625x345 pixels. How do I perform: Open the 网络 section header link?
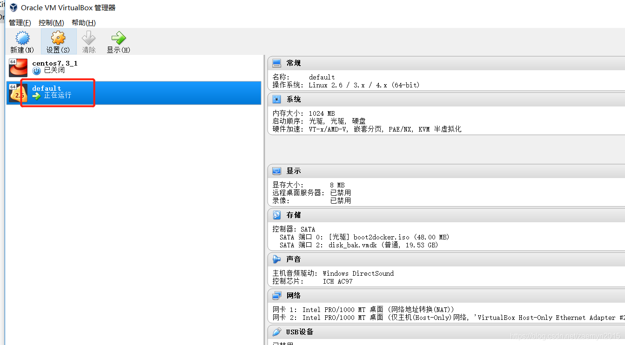pyautogui.click(x=294, y=296)
